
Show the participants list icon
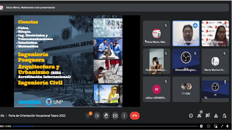[199, 116]
